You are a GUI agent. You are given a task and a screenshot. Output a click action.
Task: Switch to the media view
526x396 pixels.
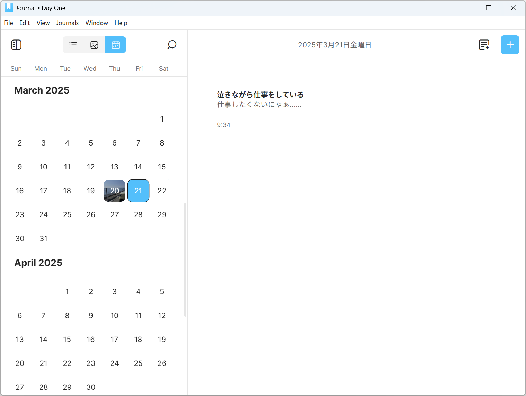coord(94,45)
